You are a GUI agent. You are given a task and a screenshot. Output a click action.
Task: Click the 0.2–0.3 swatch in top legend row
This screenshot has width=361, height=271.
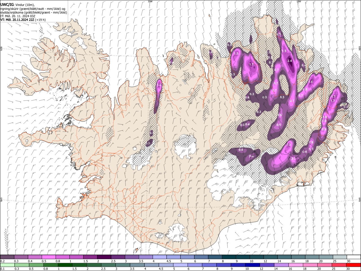pos(7,257)
